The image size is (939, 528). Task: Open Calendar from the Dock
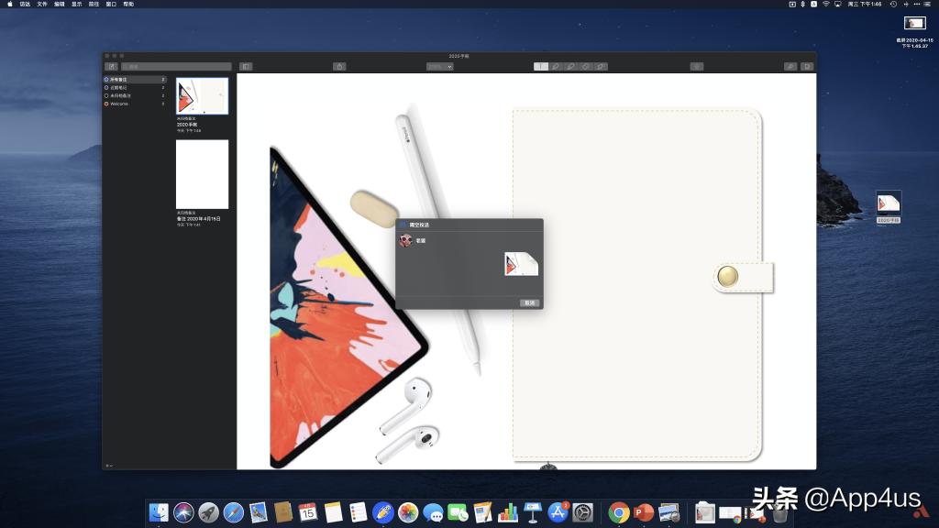[x=308, y=512]
